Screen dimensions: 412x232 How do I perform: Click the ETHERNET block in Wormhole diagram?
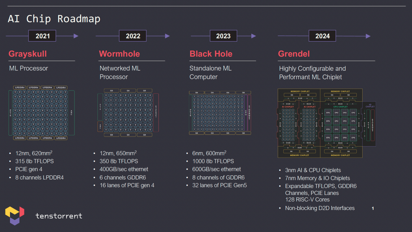tap(156, 113)
